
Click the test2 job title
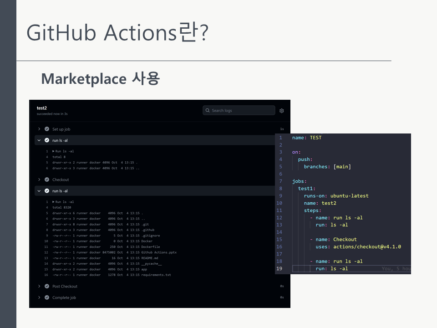pos(42,108)
